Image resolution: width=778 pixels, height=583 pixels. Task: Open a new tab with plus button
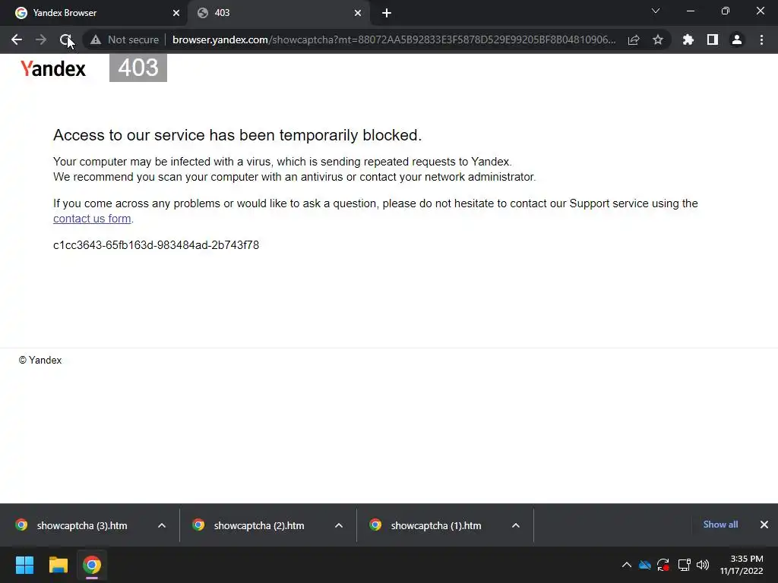387,13
